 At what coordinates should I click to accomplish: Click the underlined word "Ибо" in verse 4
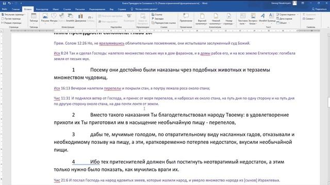95,162
